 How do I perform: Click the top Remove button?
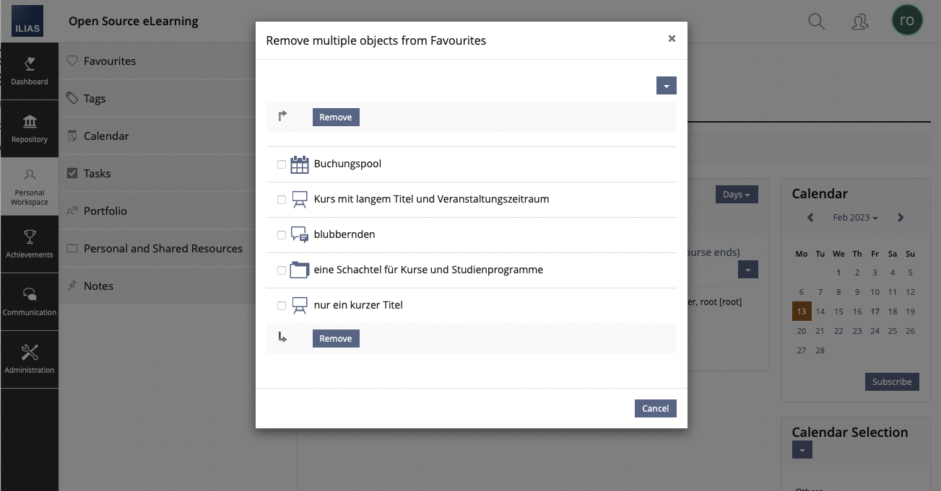336,118
